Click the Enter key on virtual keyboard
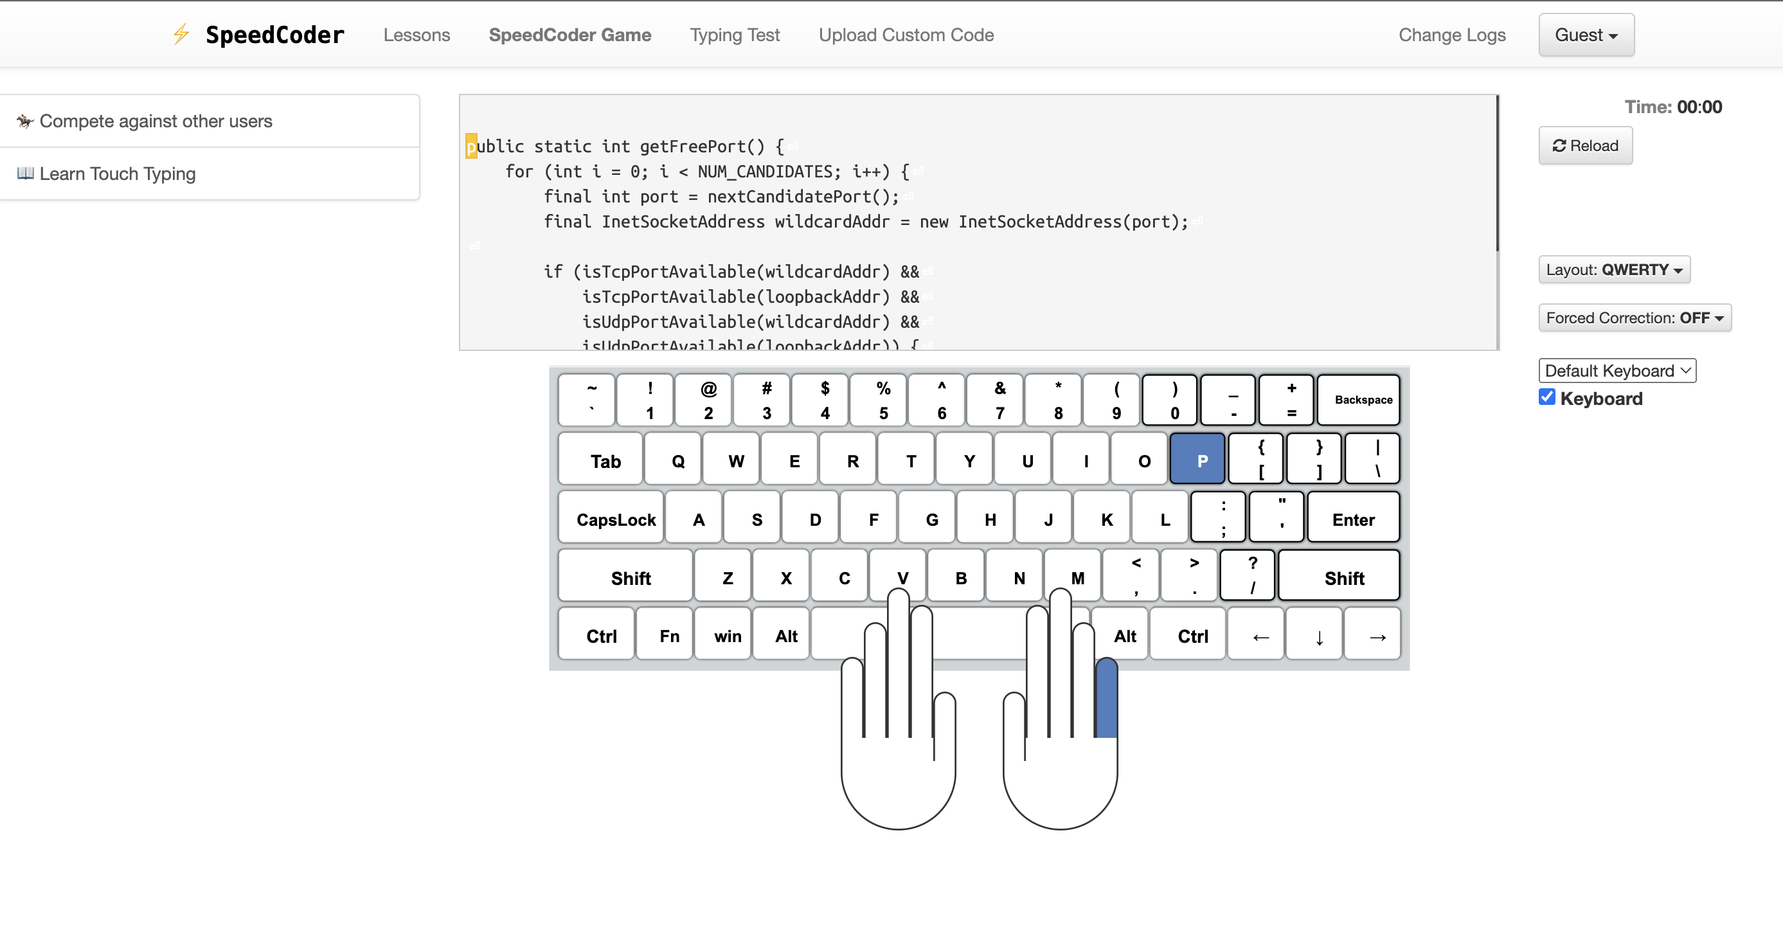Viewport: 1783px width, 950px height. point(1352,518)
